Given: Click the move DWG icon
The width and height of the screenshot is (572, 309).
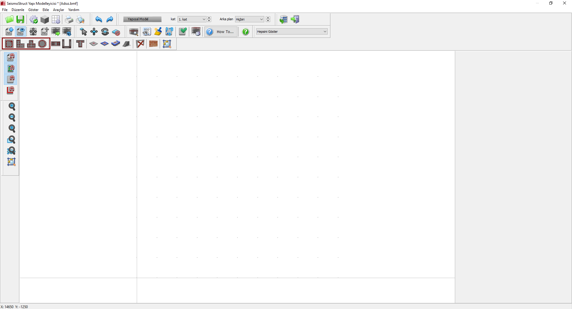Looking at the screenshot, I should [x=45, y=32].
